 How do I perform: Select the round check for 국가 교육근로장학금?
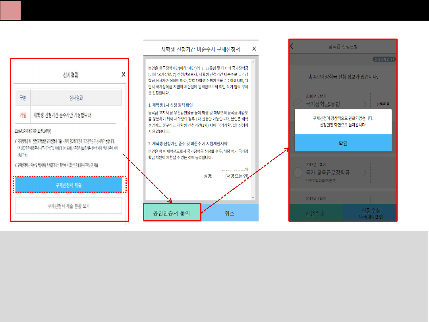[x=298, y=173]
